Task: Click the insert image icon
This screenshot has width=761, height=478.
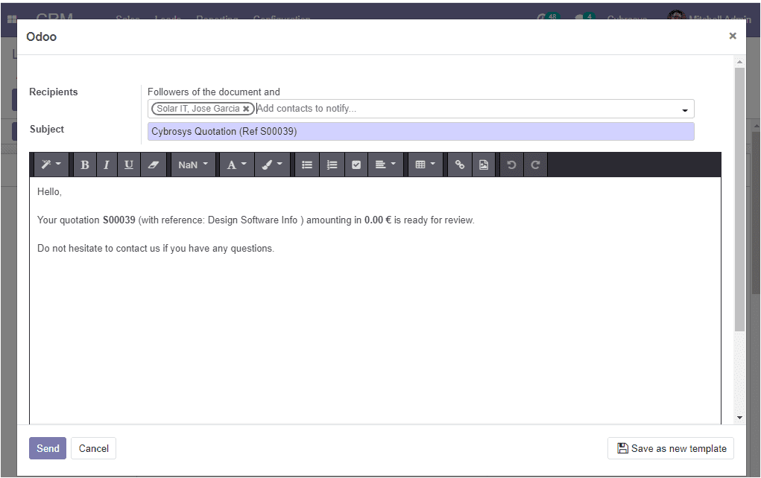Action: click(484, 165)
